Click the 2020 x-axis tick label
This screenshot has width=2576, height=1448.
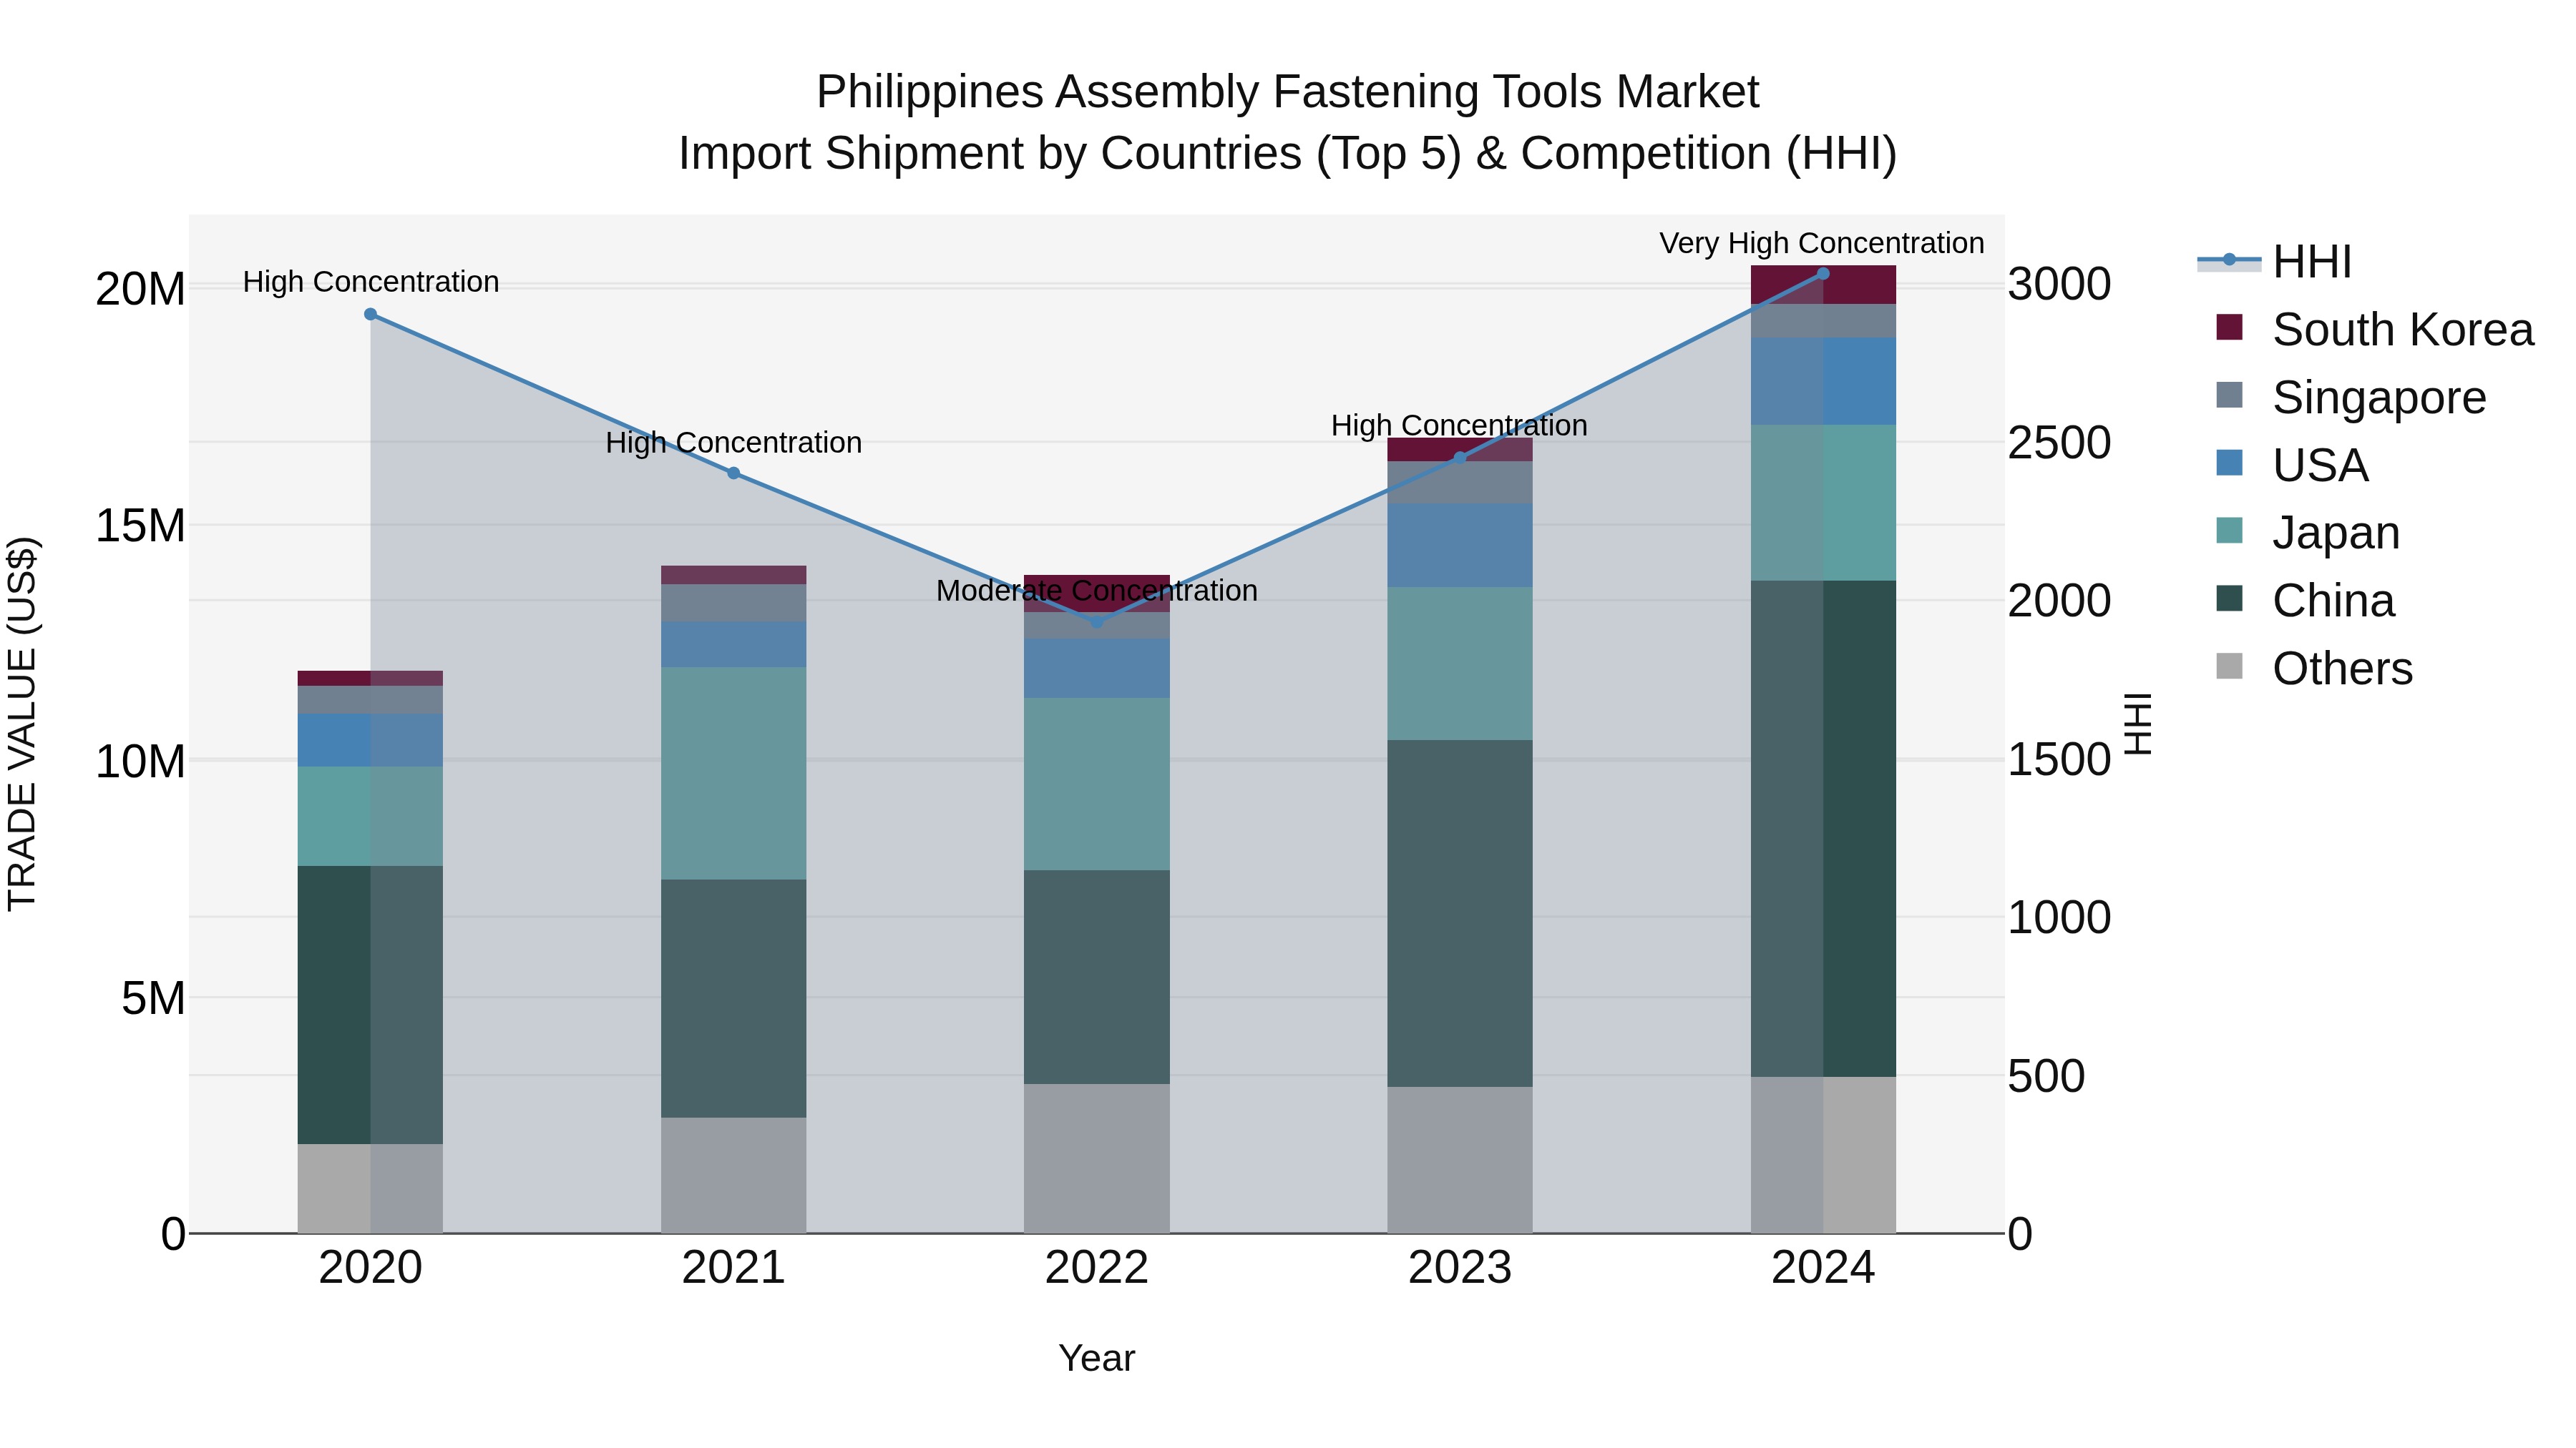pyautogui.click(x=370, y=1268)
